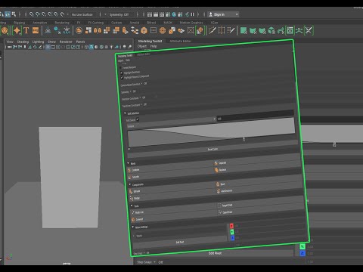Image resolution: width=363 pixels, height=272 pixels.
Task: Open the Motion Graphics shelf tab
Action: click(x=191, y=23)
